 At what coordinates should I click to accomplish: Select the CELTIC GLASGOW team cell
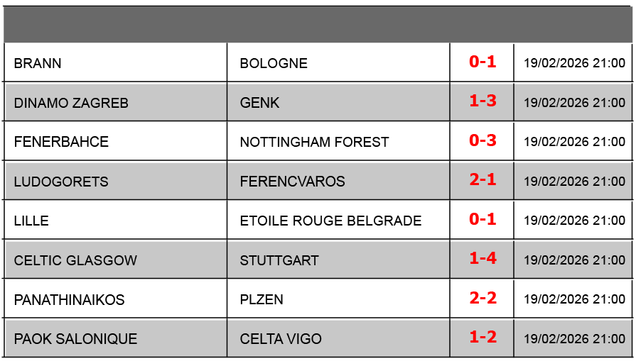click(75, 260)
